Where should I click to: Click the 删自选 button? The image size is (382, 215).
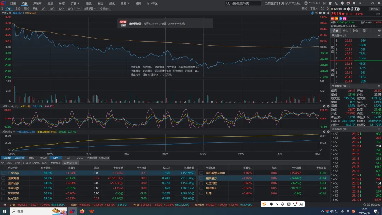[x=374, y=9]
